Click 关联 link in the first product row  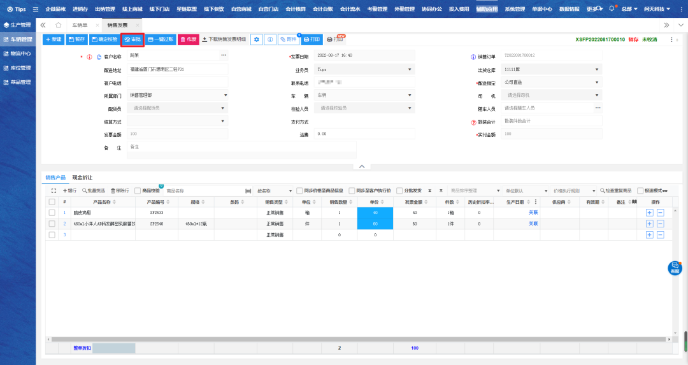pyautogui.click(x=533, y=213)
